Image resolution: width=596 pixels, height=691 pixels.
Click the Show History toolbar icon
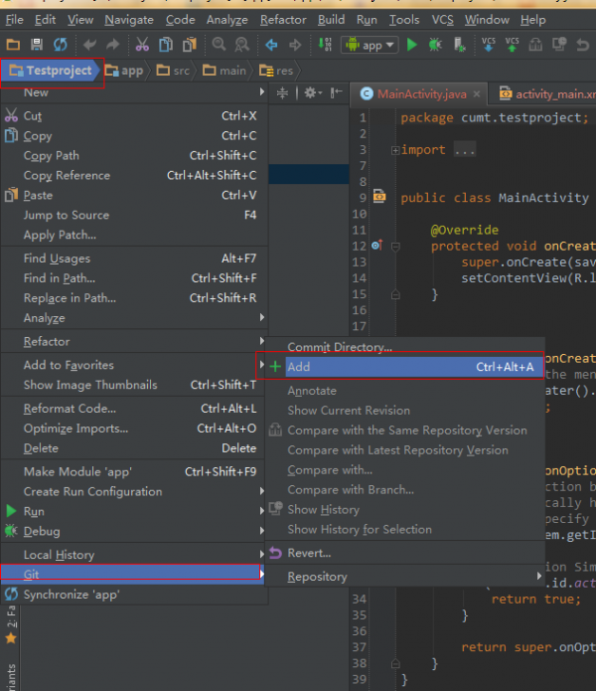559,45
